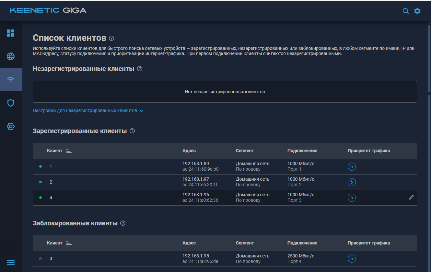This screenshot has width=432, height=272.
Task: Open the Internet globe sidebar icon
Action: pos(11,56)
